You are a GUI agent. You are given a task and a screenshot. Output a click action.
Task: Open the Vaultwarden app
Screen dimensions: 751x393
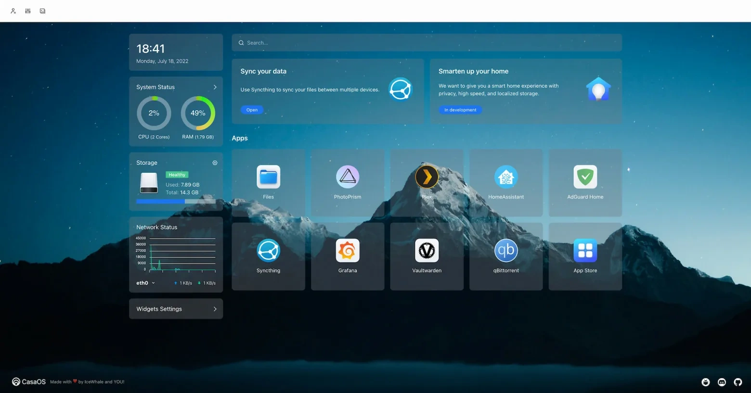427,251
